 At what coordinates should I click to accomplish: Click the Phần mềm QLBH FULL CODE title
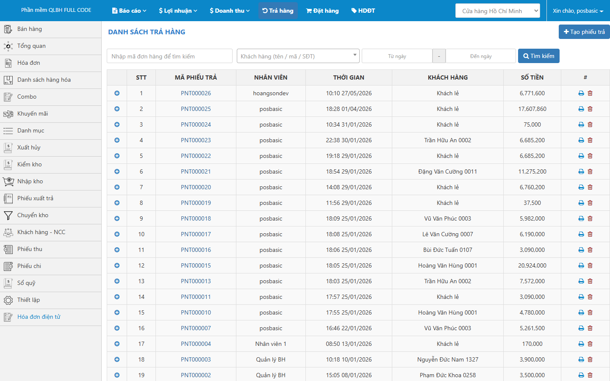[56, 10]
